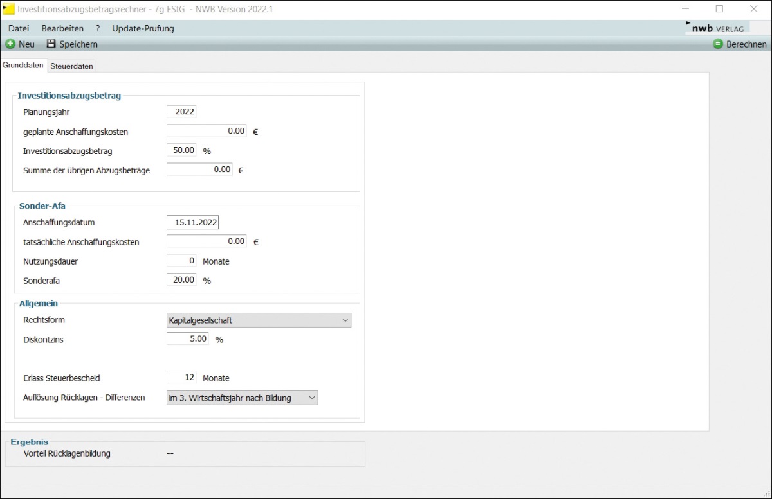
Task: Open the Auflösung Rücklagen dropdown
Action: point(242,398)
